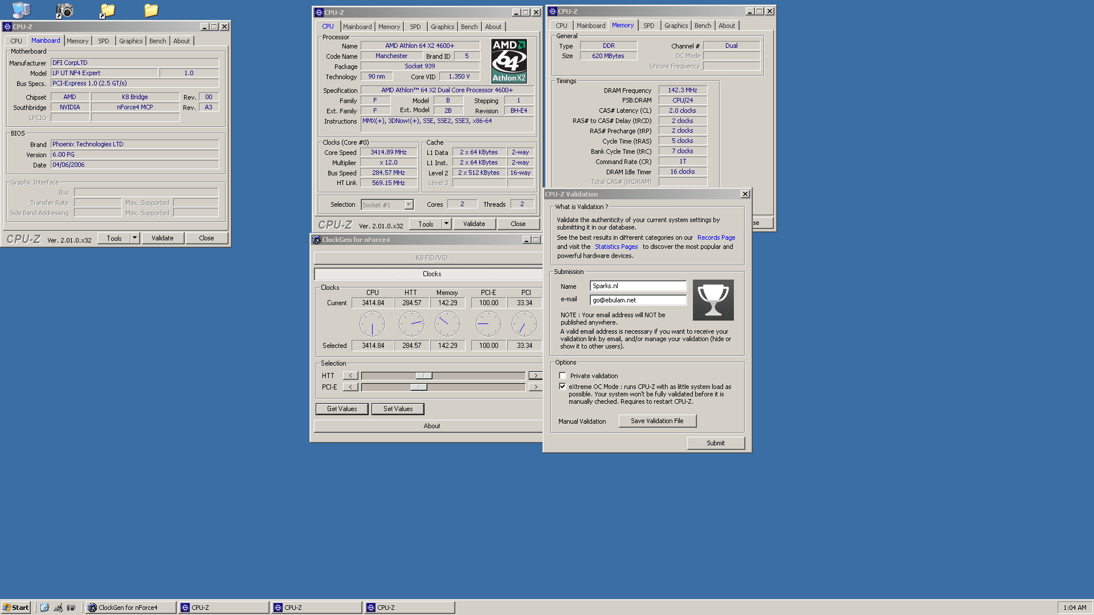The image size is (1094, 615).
Task: Launch Internet Explorer from the quick launch bar
Action: tap(45, 608)
